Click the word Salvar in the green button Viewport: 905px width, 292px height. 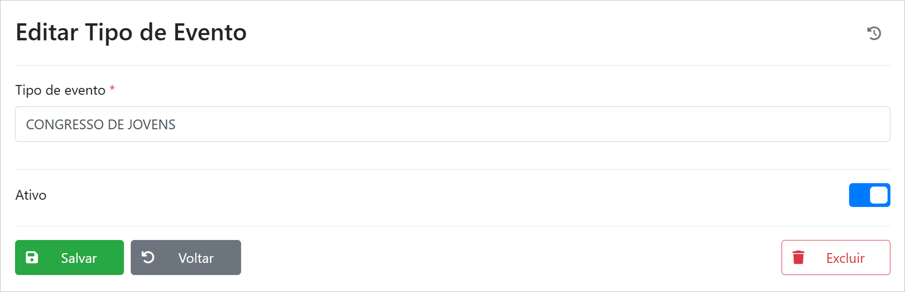point(79,258)
